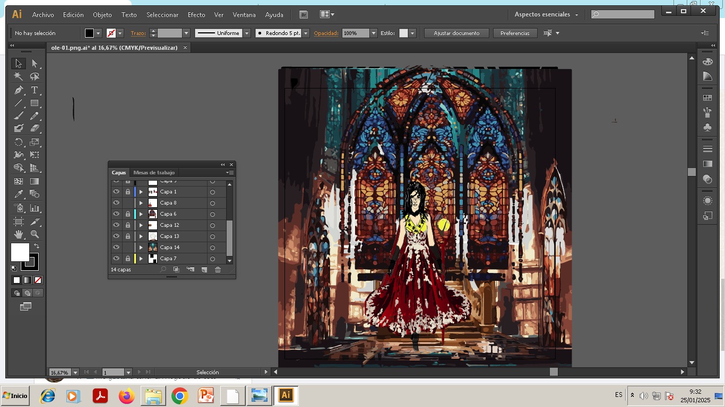Hide Capa 7 layer visibility eye
This screenshot has height=407, width=725.
click(x=116, y=259)
